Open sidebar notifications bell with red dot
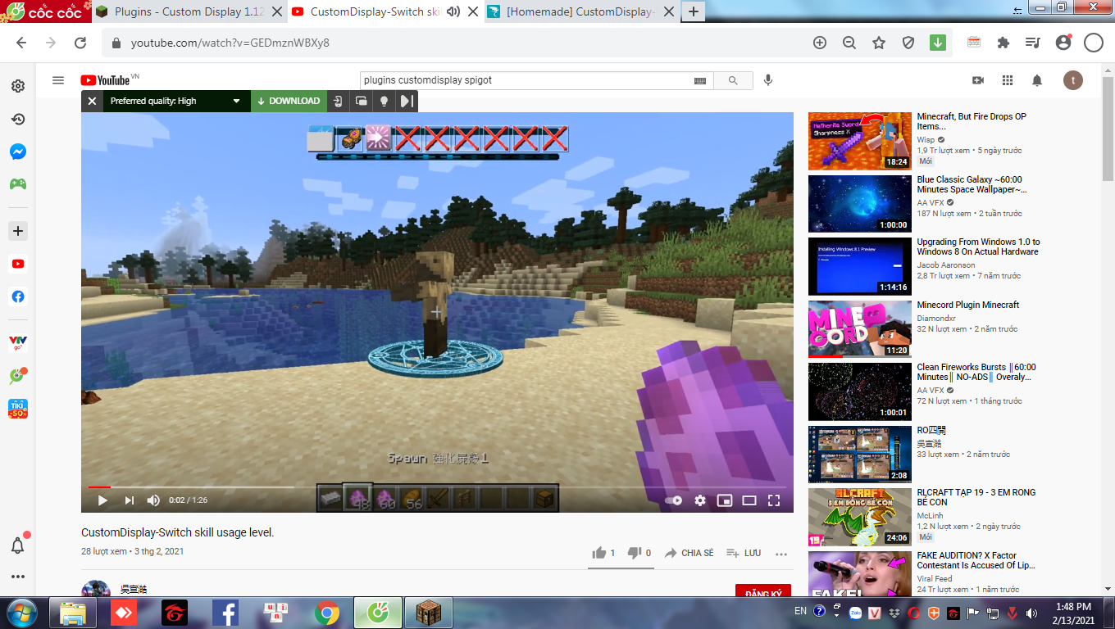 pos(18,545)
